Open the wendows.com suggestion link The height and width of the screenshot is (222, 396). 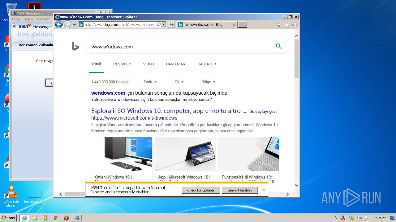108,93
